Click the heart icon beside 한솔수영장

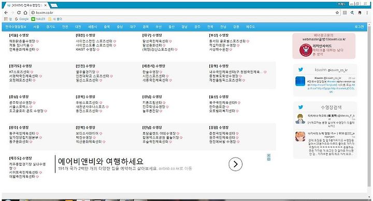[x=161, y=72]
